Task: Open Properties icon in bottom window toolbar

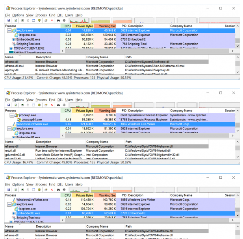Action: click(x=46, y=190)
